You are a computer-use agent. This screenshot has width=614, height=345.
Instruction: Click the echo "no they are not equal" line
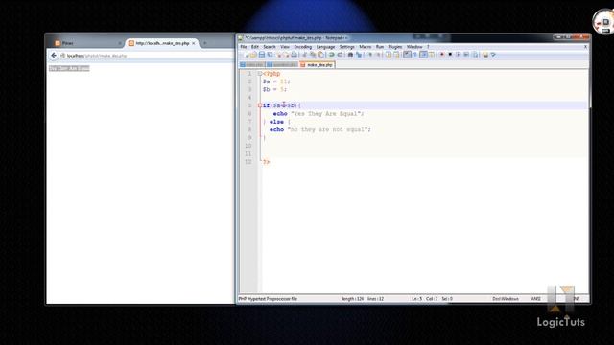coord(319,130)
